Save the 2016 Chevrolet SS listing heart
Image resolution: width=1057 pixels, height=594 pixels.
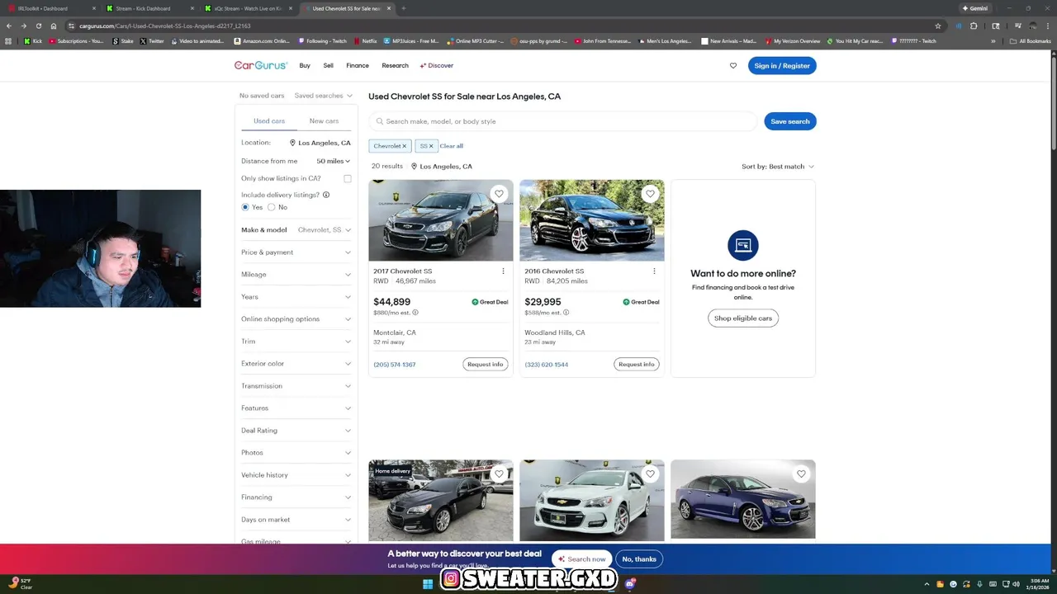pyautogui.click(x=650, y=194)
